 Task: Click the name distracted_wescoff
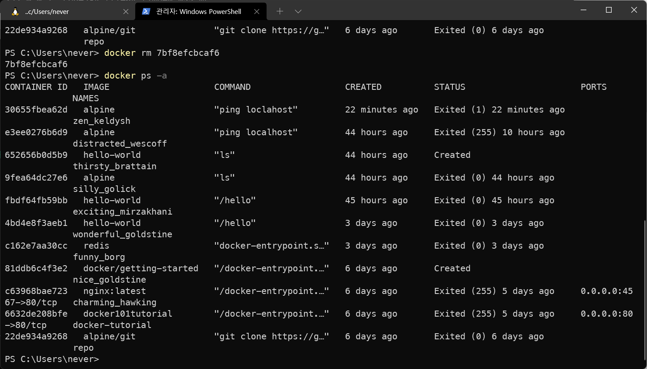[120, 143]
